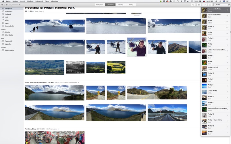Switch to the Sbírky tab
Viewport: 231px width, 144px height.
(x=120, y=5)
